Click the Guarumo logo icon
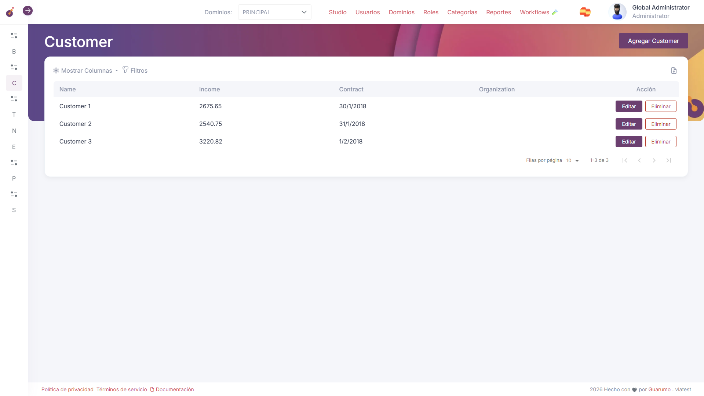 point(10,12)
